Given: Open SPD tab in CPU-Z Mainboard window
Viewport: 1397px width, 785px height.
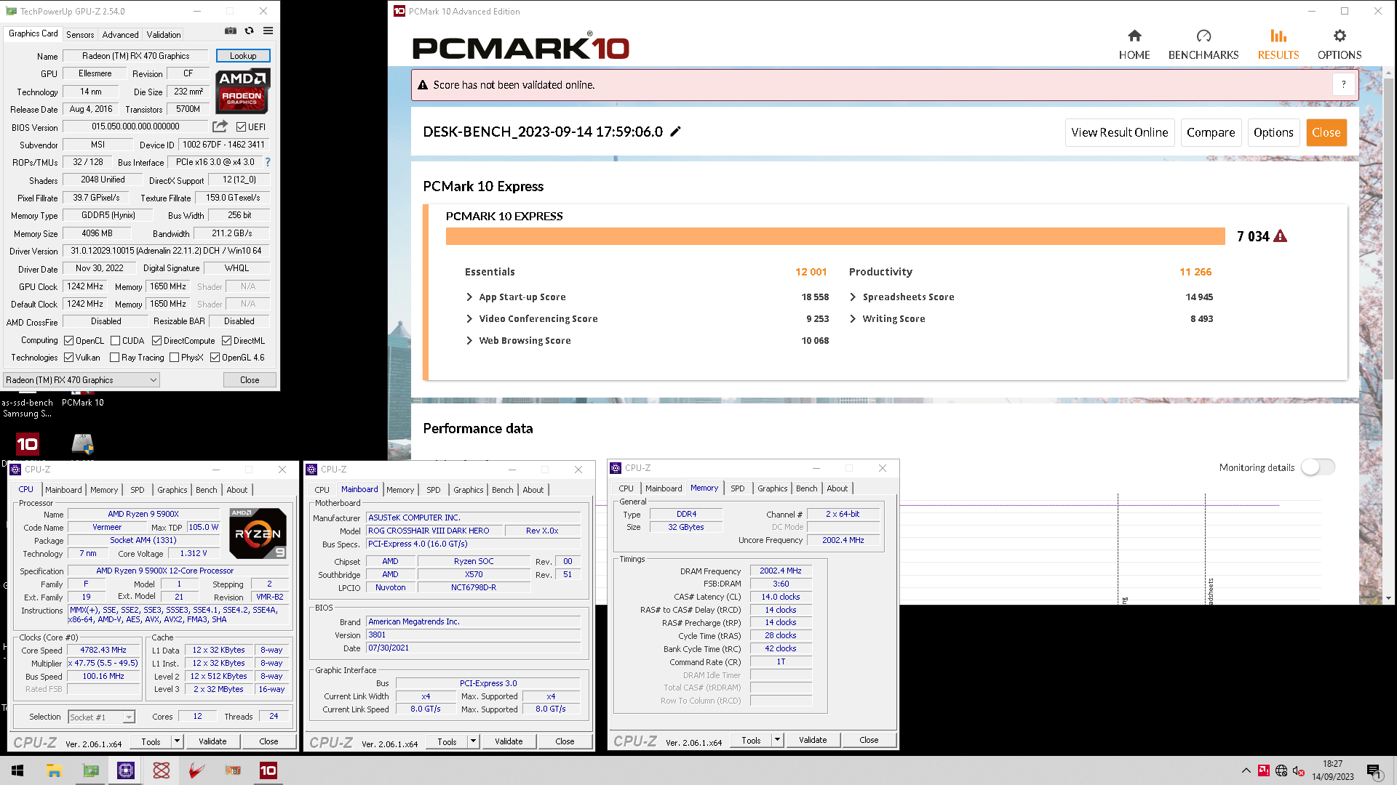Looking at the screenshot, I should click(434, 490).
